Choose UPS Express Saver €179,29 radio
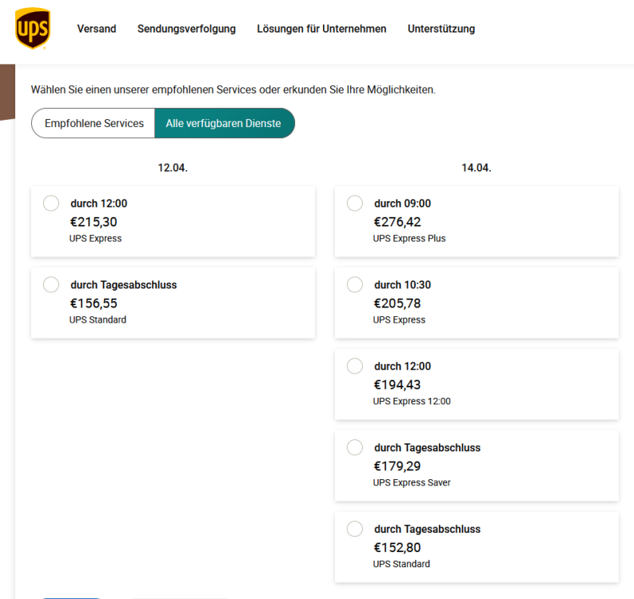The height and width of the screenshot is (599, 634). (355, 448)
